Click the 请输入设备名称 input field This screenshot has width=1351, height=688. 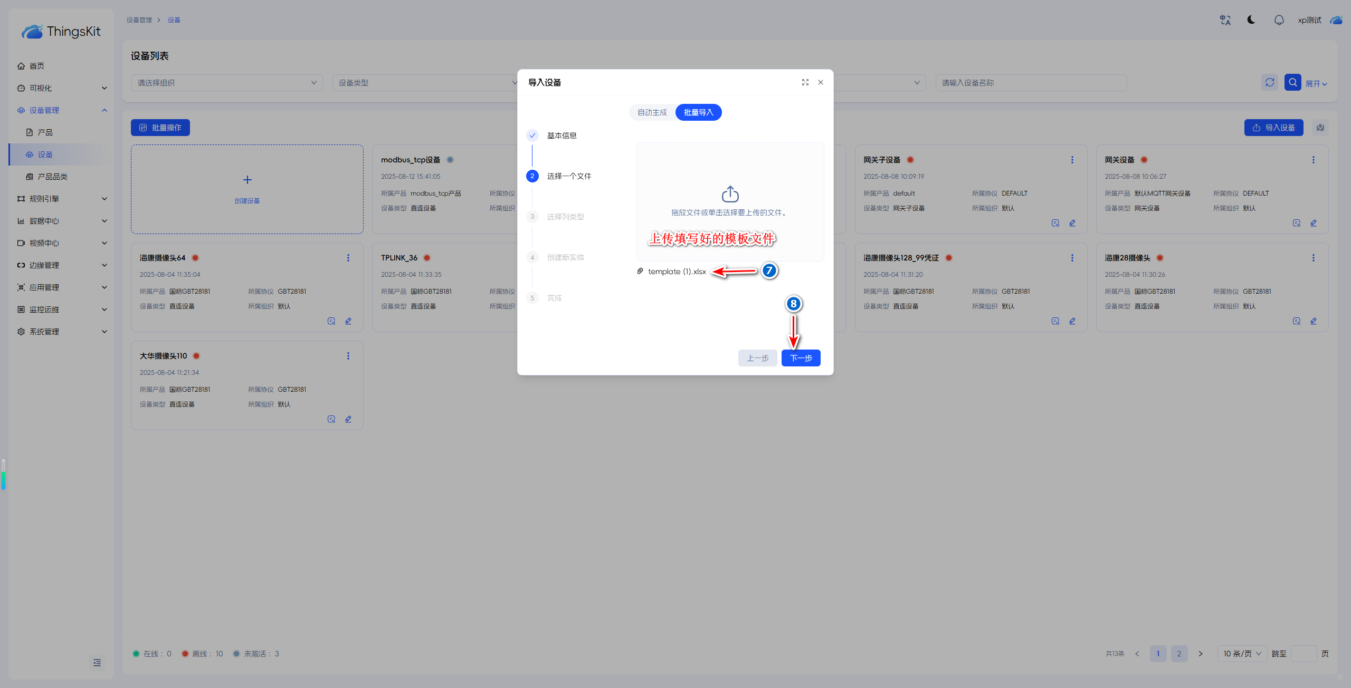1031,83
